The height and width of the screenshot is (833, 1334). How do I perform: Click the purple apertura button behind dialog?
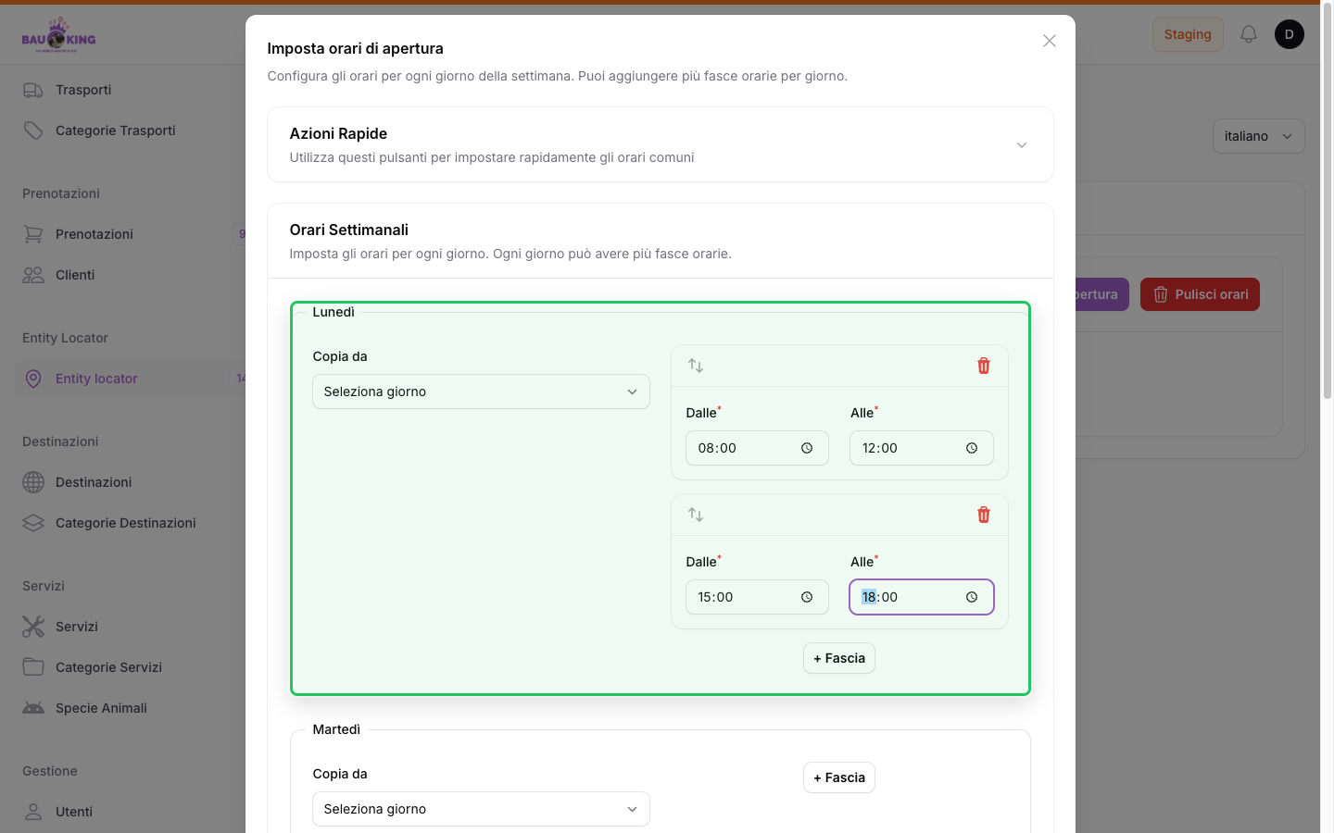tap(1102, 294)
